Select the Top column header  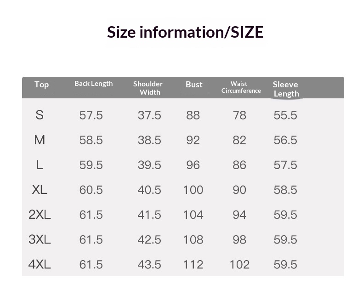click(x=42, y=85)
